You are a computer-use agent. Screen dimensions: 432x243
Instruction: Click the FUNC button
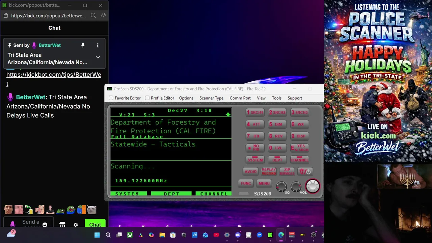point(246,183)
